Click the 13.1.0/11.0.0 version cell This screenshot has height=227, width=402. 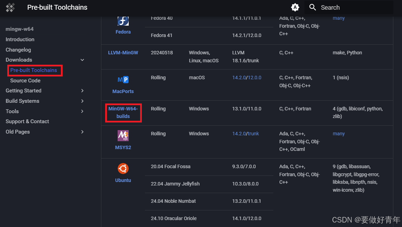coord(247,109)
